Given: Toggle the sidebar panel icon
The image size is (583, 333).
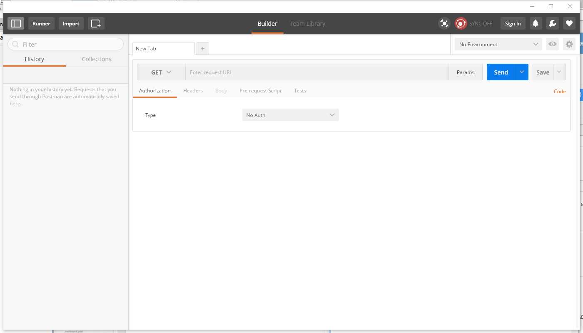Looking at the screenshot, I should tap(16, 23).
